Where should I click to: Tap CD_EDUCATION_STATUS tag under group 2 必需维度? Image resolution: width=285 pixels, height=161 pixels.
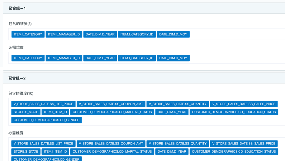(234, 151)
